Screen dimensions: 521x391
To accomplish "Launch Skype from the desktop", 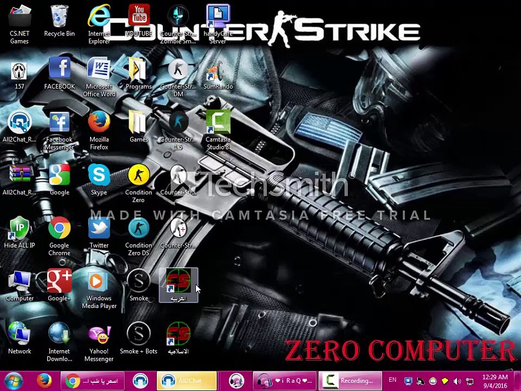I will [99, 180].
